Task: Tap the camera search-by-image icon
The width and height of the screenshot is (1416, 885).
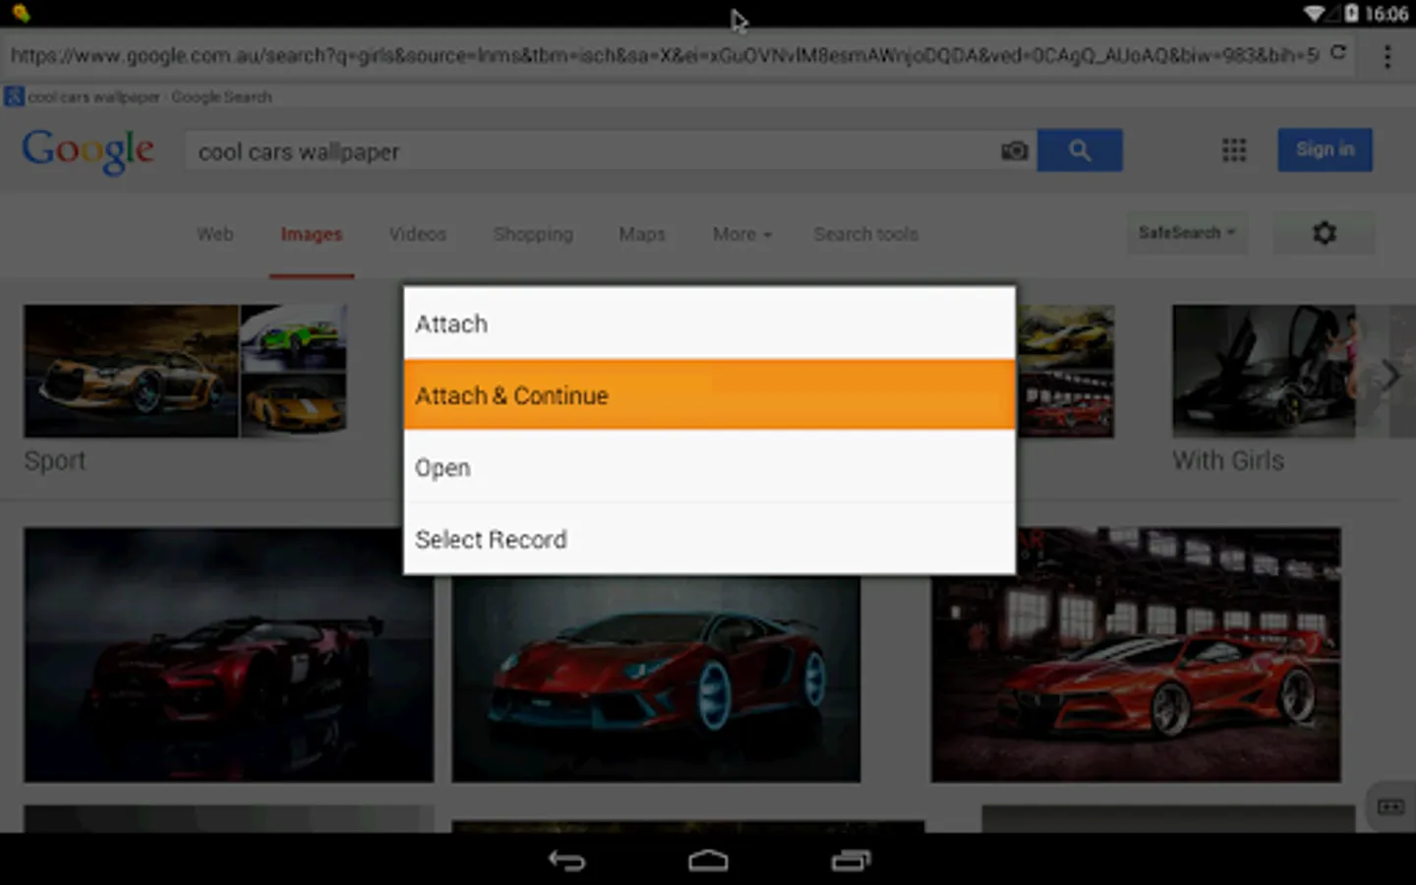Action: (1015, 151)
